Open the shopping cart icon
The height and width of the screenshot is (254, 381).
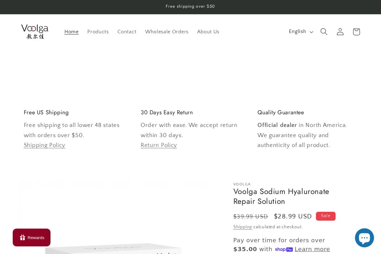pos(356,31)
